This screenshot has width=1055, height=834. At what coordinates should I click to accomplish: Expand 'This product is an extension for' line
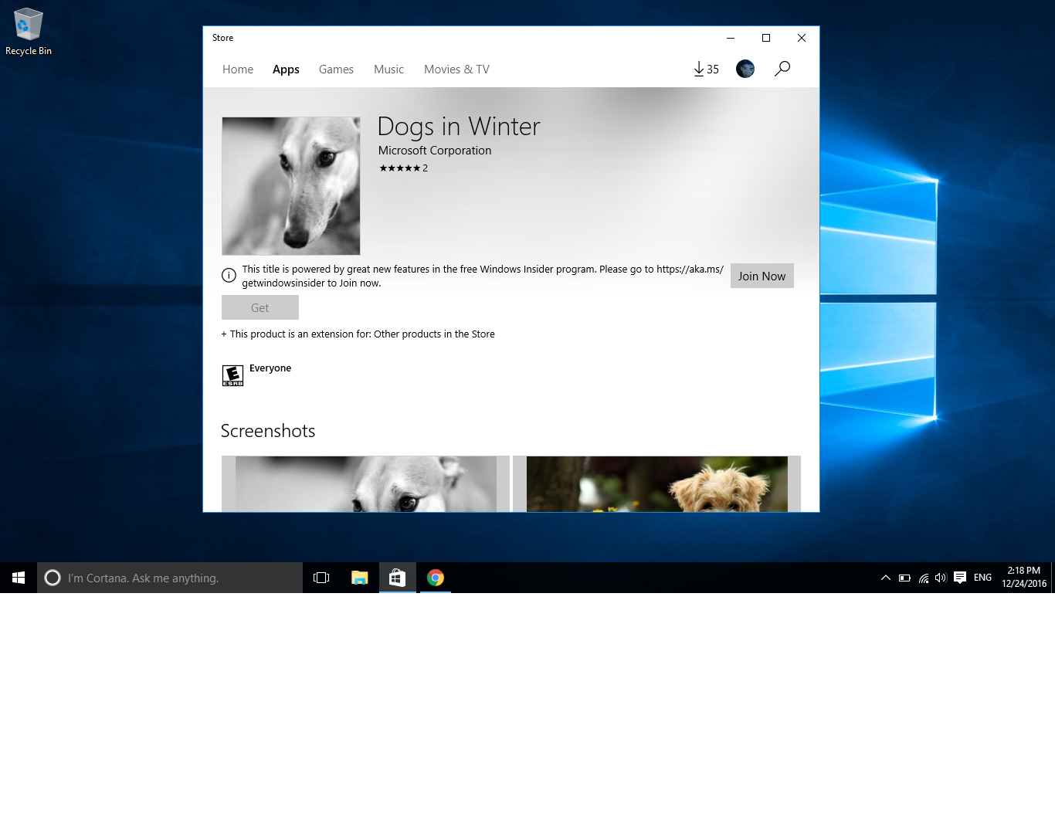(358, 334)
